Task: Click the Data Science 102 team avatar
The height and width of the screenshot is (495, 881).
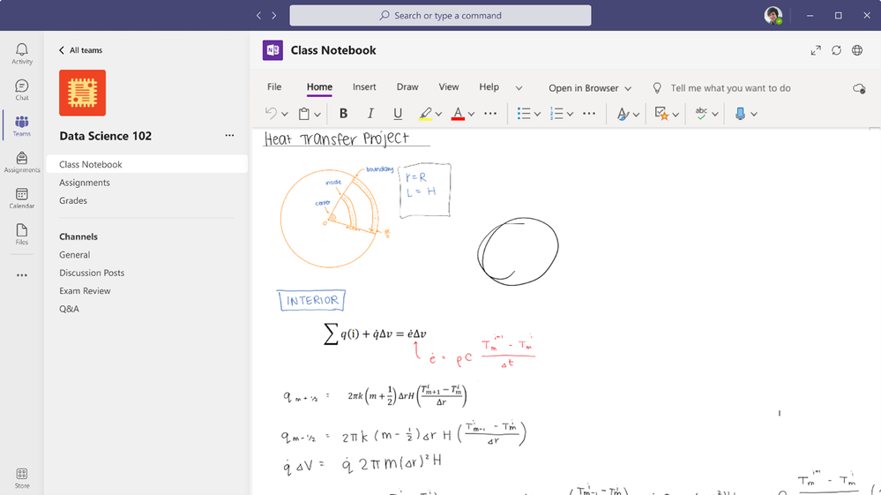Action: (83, 93)
